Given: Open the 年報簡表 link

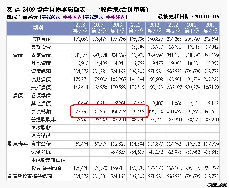Looking at the screenshot, I should (73, 17).
